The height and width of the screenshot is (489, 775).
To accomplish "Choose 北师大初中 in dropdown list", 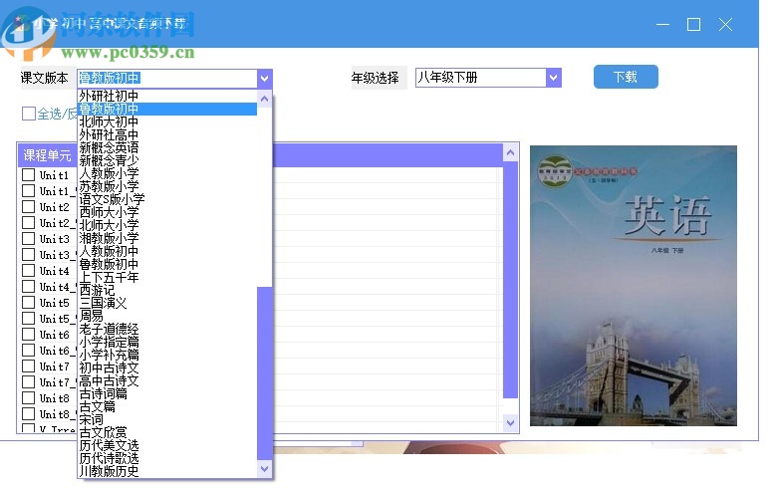I will 167,122.
